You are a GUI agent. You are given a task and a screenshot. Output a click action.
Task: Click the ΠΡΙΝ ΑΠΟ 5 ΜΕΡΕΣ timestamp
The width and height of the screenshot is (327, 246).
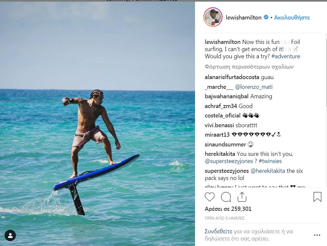[x=225, y=218]
